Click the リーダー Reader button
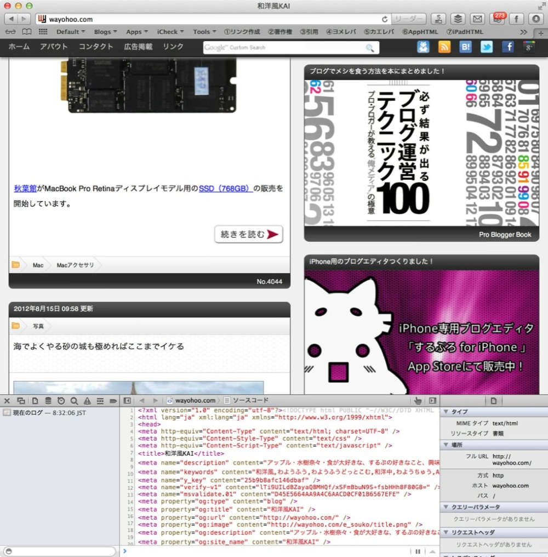 [409, 19]
